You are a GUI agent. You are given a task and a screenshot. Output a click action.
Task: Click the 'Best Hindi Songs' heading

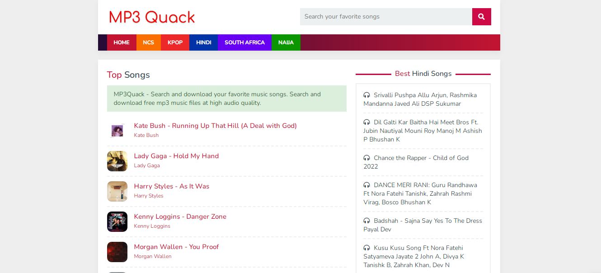point(423,74)
